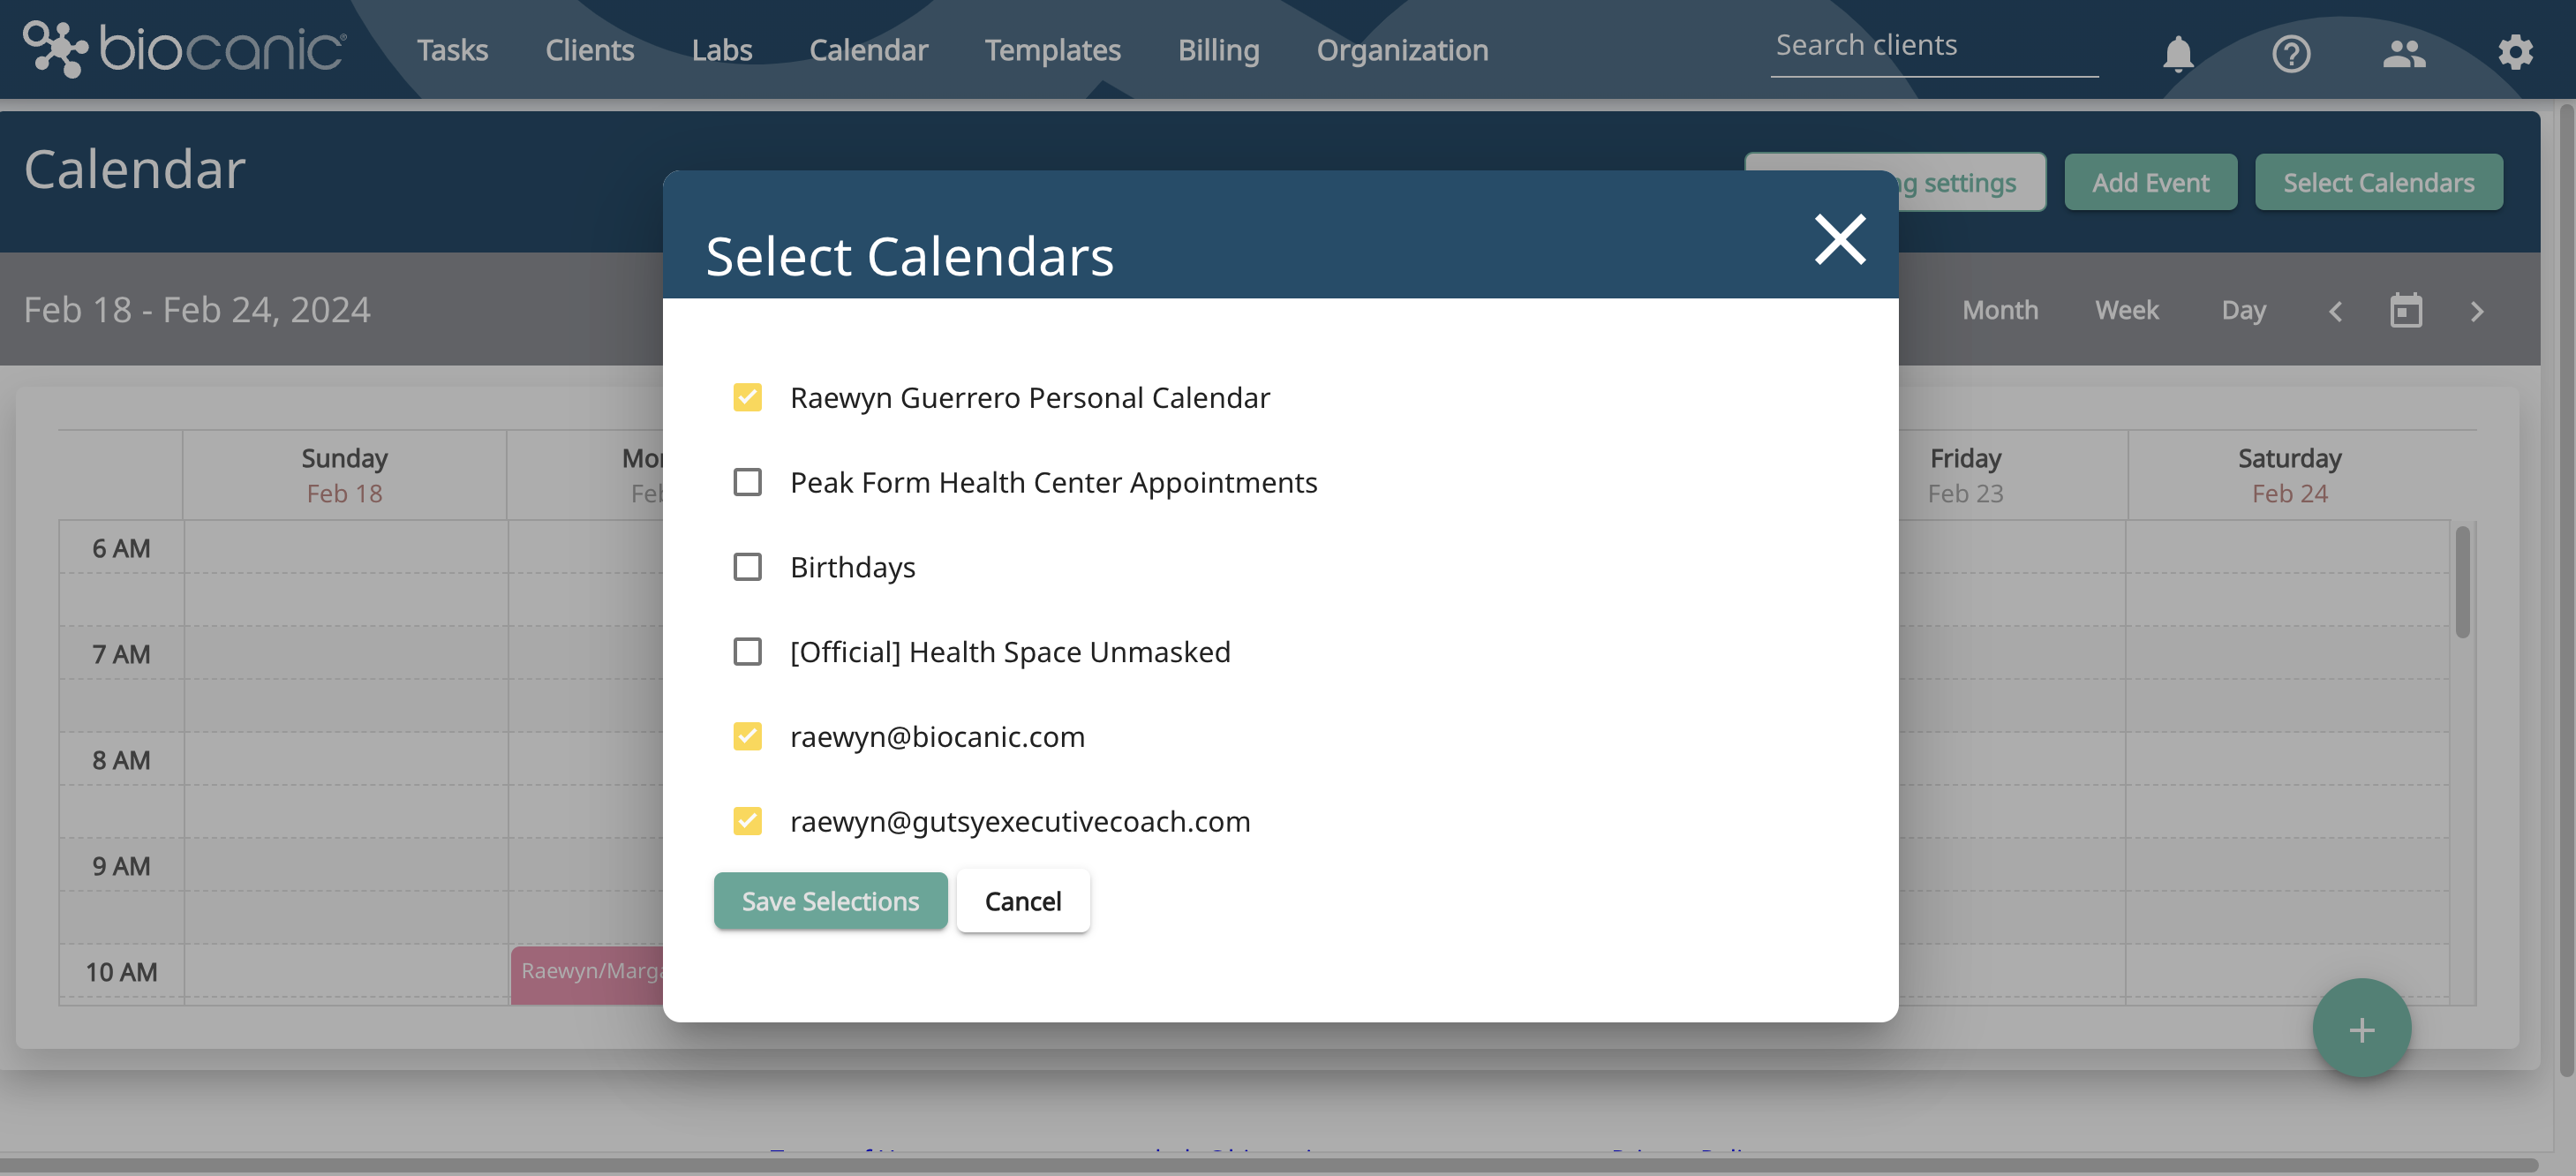Close the dialog with the X icon
Viewport: 2576px width, 1176px height.
[x=1840, y=240]
